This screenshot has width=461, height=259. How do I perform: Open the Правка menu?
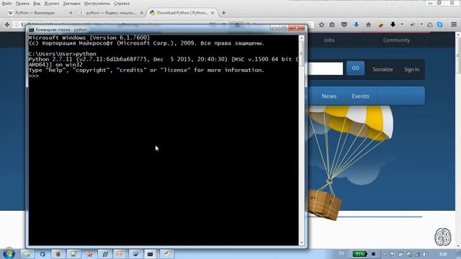tap(22, 4)
